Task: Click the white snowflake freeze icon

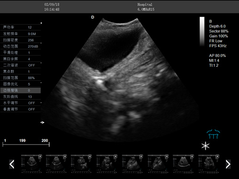Action: (206, 146)
